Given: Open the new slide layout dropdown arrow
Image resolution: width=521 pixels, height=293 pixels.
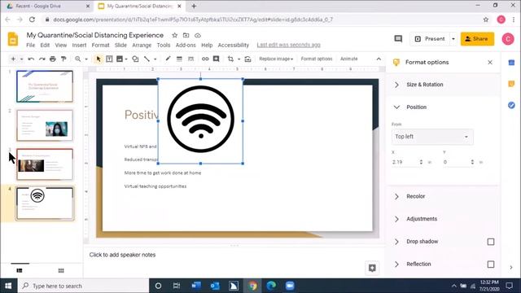Looking at the screenshot, I should click(x=22, y=59).
